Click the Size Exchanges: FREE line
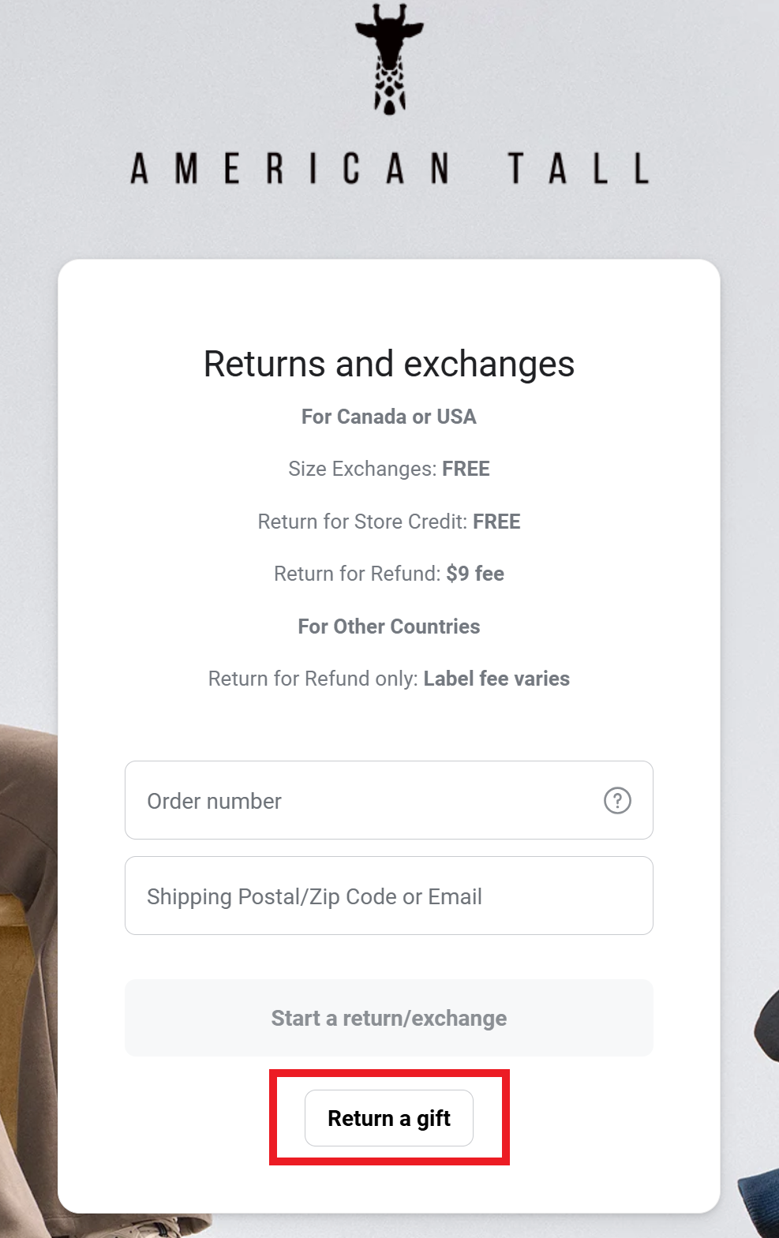The image size is (779, 1238). click(389, 469)
